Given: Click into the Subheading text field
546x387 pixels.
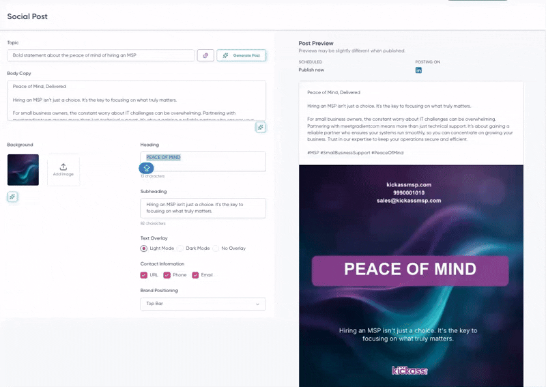Looking at the screenshot, I should 203,207.
